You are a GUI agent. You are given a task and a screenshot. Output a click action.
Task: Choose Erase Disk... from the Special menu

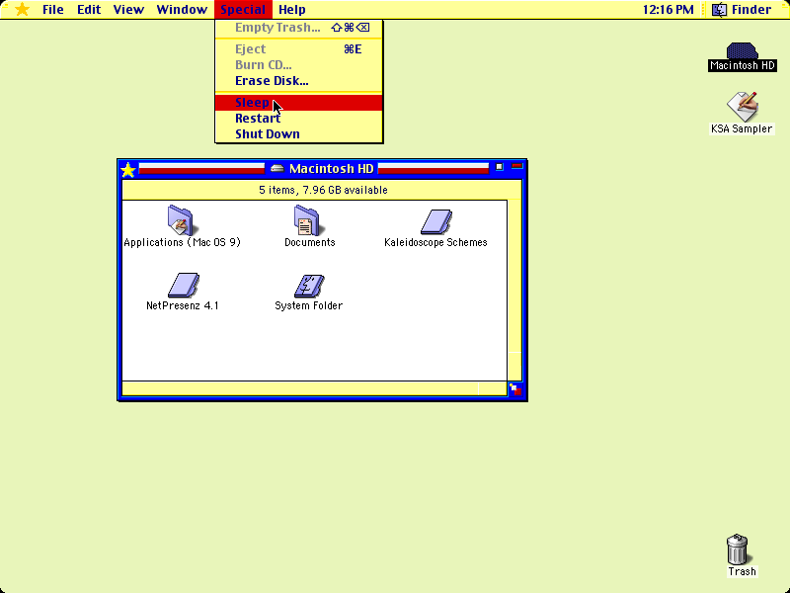point(299,81)
